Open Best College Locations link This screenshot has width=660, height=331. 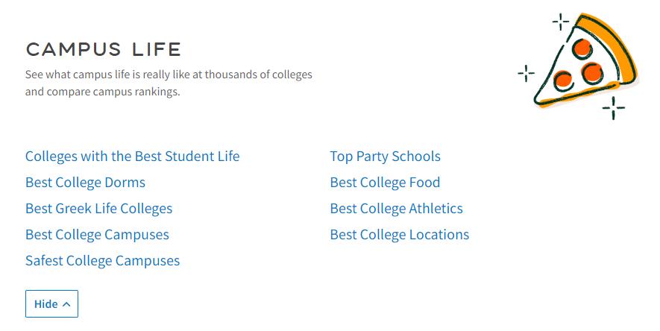(399, 235)
